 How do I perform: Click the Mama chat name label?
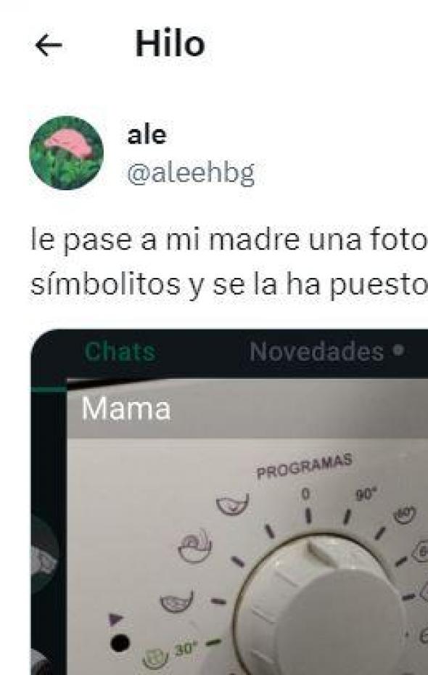(126, 408)
